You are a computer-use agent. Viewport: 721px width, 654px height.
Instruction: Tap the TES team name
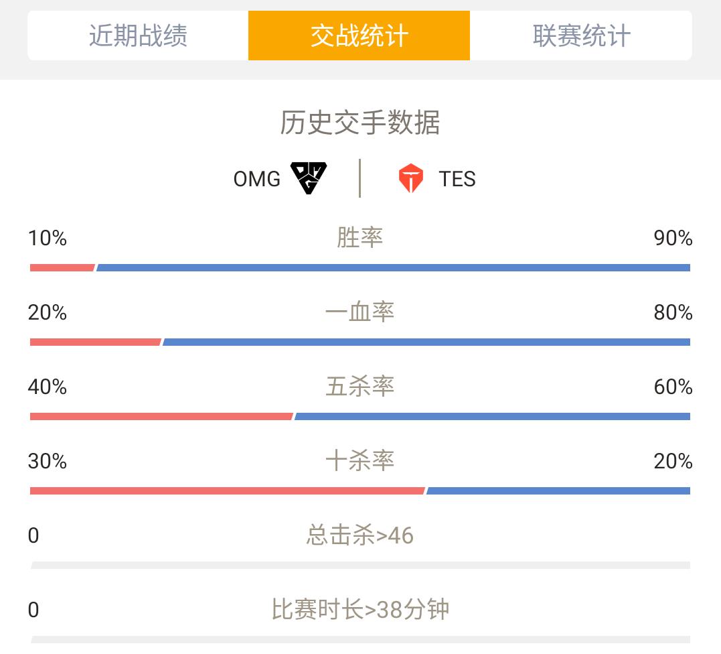(457, 179)
